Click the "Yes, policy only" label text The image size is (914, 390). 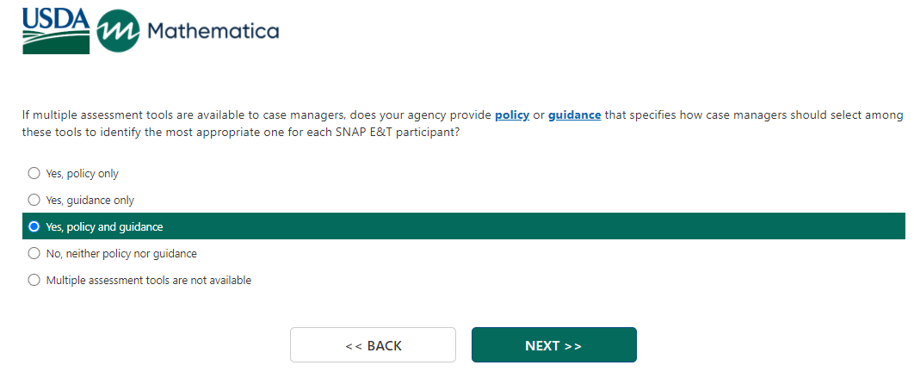(83, 174)
